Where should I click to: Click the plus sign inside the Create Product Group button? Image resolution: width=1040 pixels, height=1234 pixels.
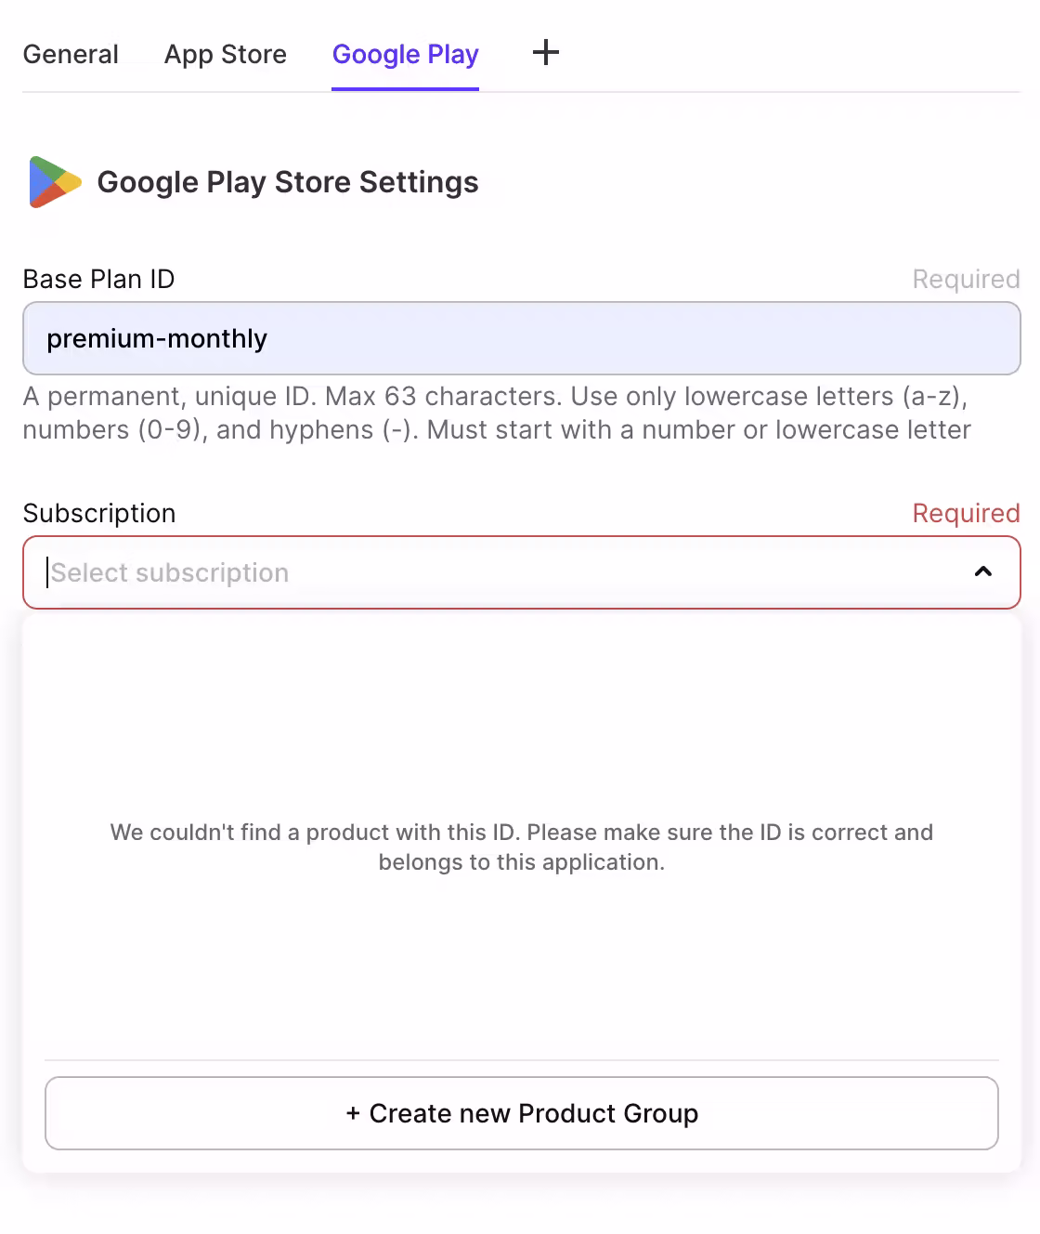click(353, 1113)
